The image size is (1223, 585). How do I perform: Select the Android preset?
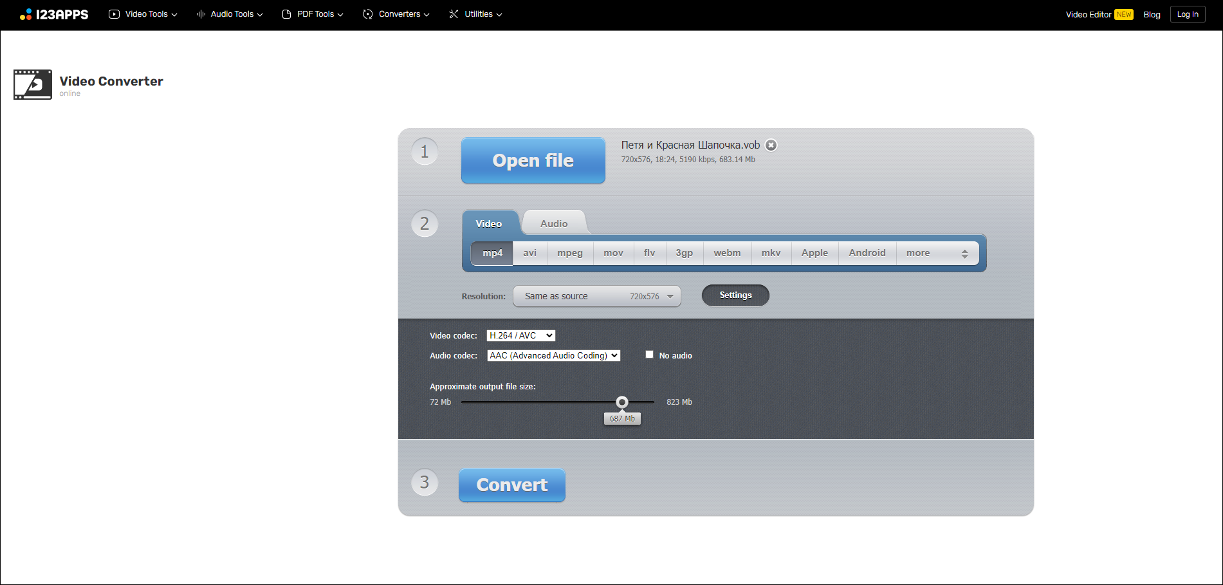point(867,253)
